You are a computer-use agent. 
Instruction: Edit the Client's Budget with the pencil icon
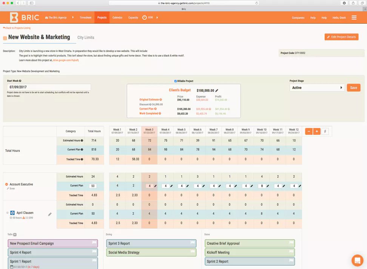coord(217,90)
